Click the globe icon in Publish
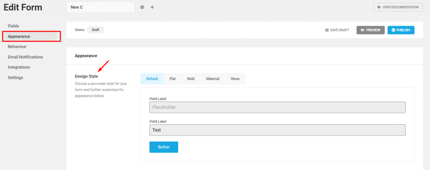The height and width of the screenshot is (170, 430). point(393,30)
